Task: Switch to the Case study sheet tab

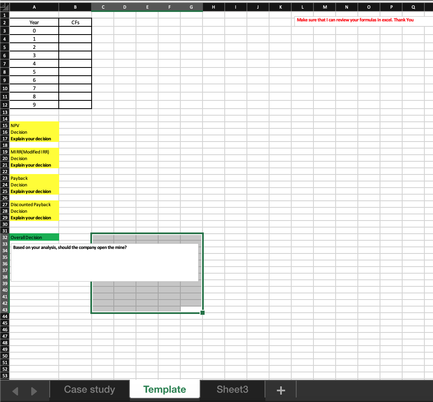Action: tap(89, 389)
